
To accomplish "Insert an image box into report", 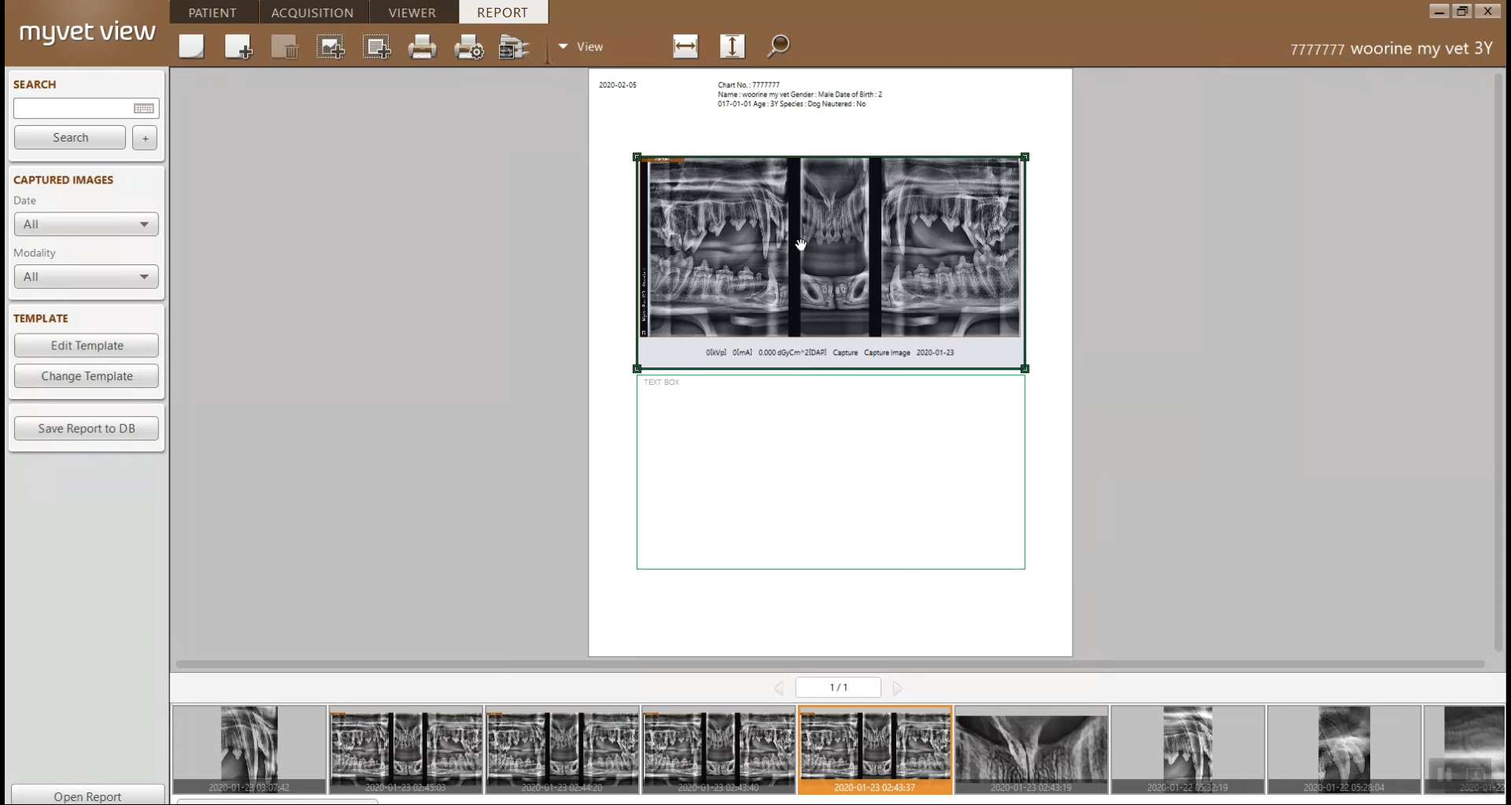I will (331, 47).
